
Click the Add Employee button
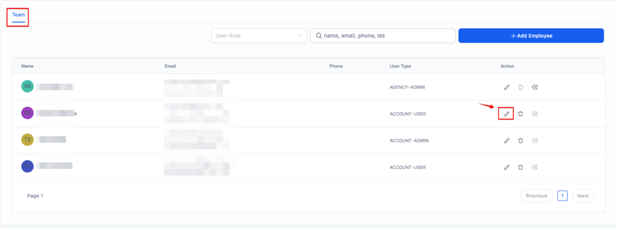click(x=531, y=36)
